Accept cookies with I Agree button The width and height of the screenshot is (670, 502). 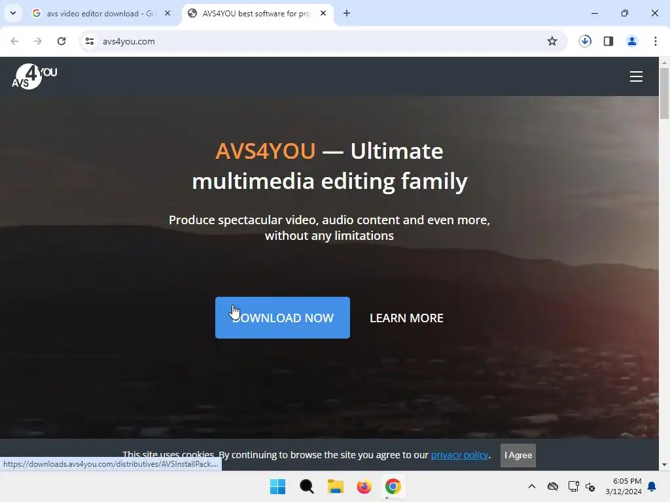(x=518, y=455)
